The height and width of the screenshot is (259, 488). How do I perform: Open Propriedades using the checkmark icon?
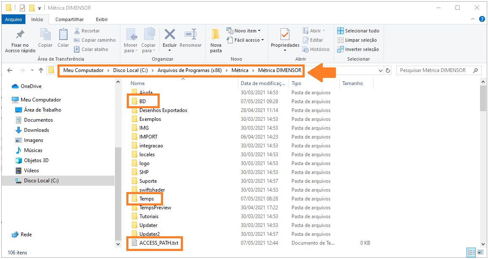[x=285, y=35]
